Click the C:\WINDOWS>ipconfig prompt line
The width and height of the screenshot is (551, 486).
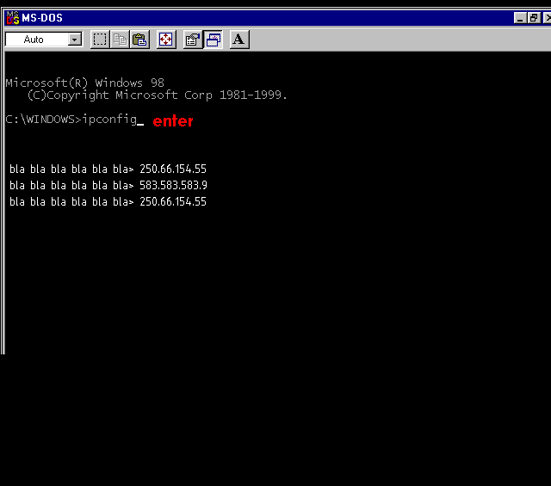(x=75, y=120)
